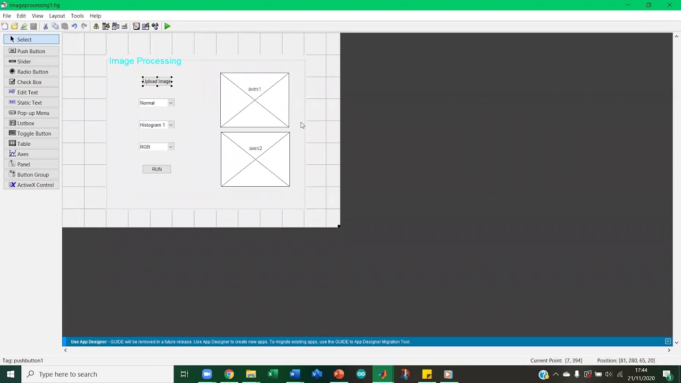Viewport: 681px width, 383px height.
Task: Undo the last action
Action: (74, 26)
